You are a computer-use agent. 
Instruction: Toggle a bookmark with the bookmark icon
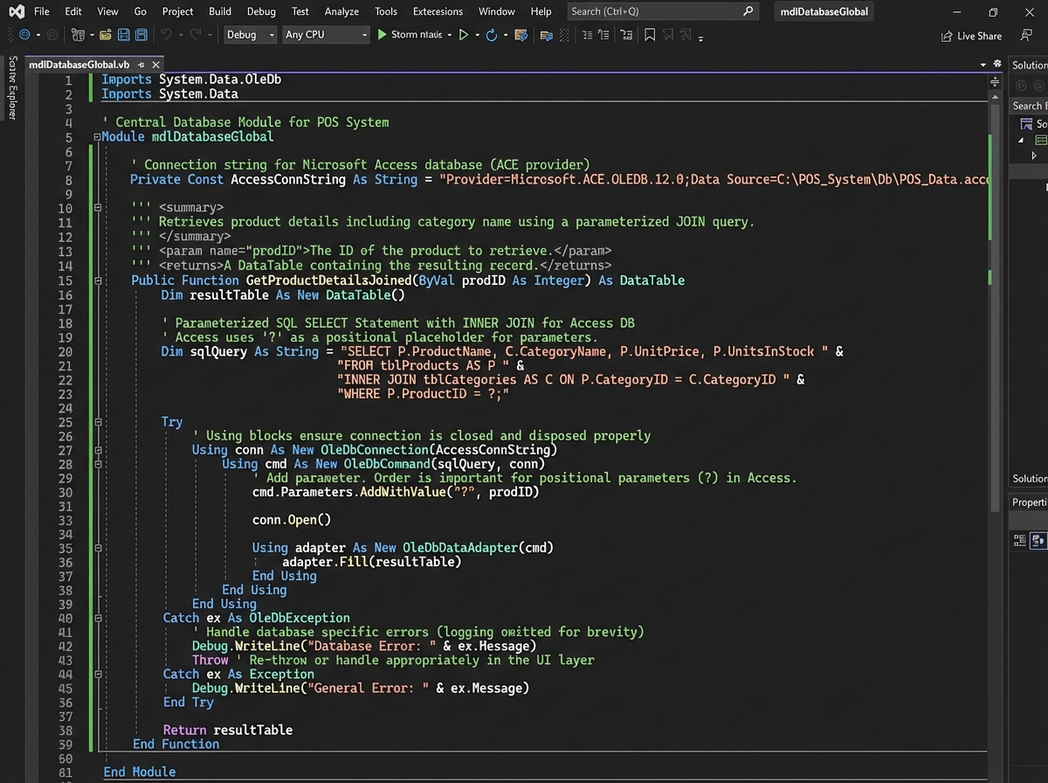click(x=650, y=35)
